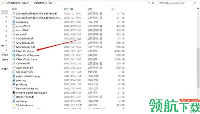Select the file name remove_dock1_startup.exe
This screenshot has height=114, width=200.
32,93
